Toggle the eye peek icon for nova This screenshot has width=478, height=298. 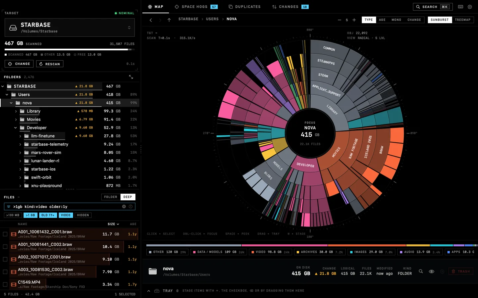coord(432,271)
